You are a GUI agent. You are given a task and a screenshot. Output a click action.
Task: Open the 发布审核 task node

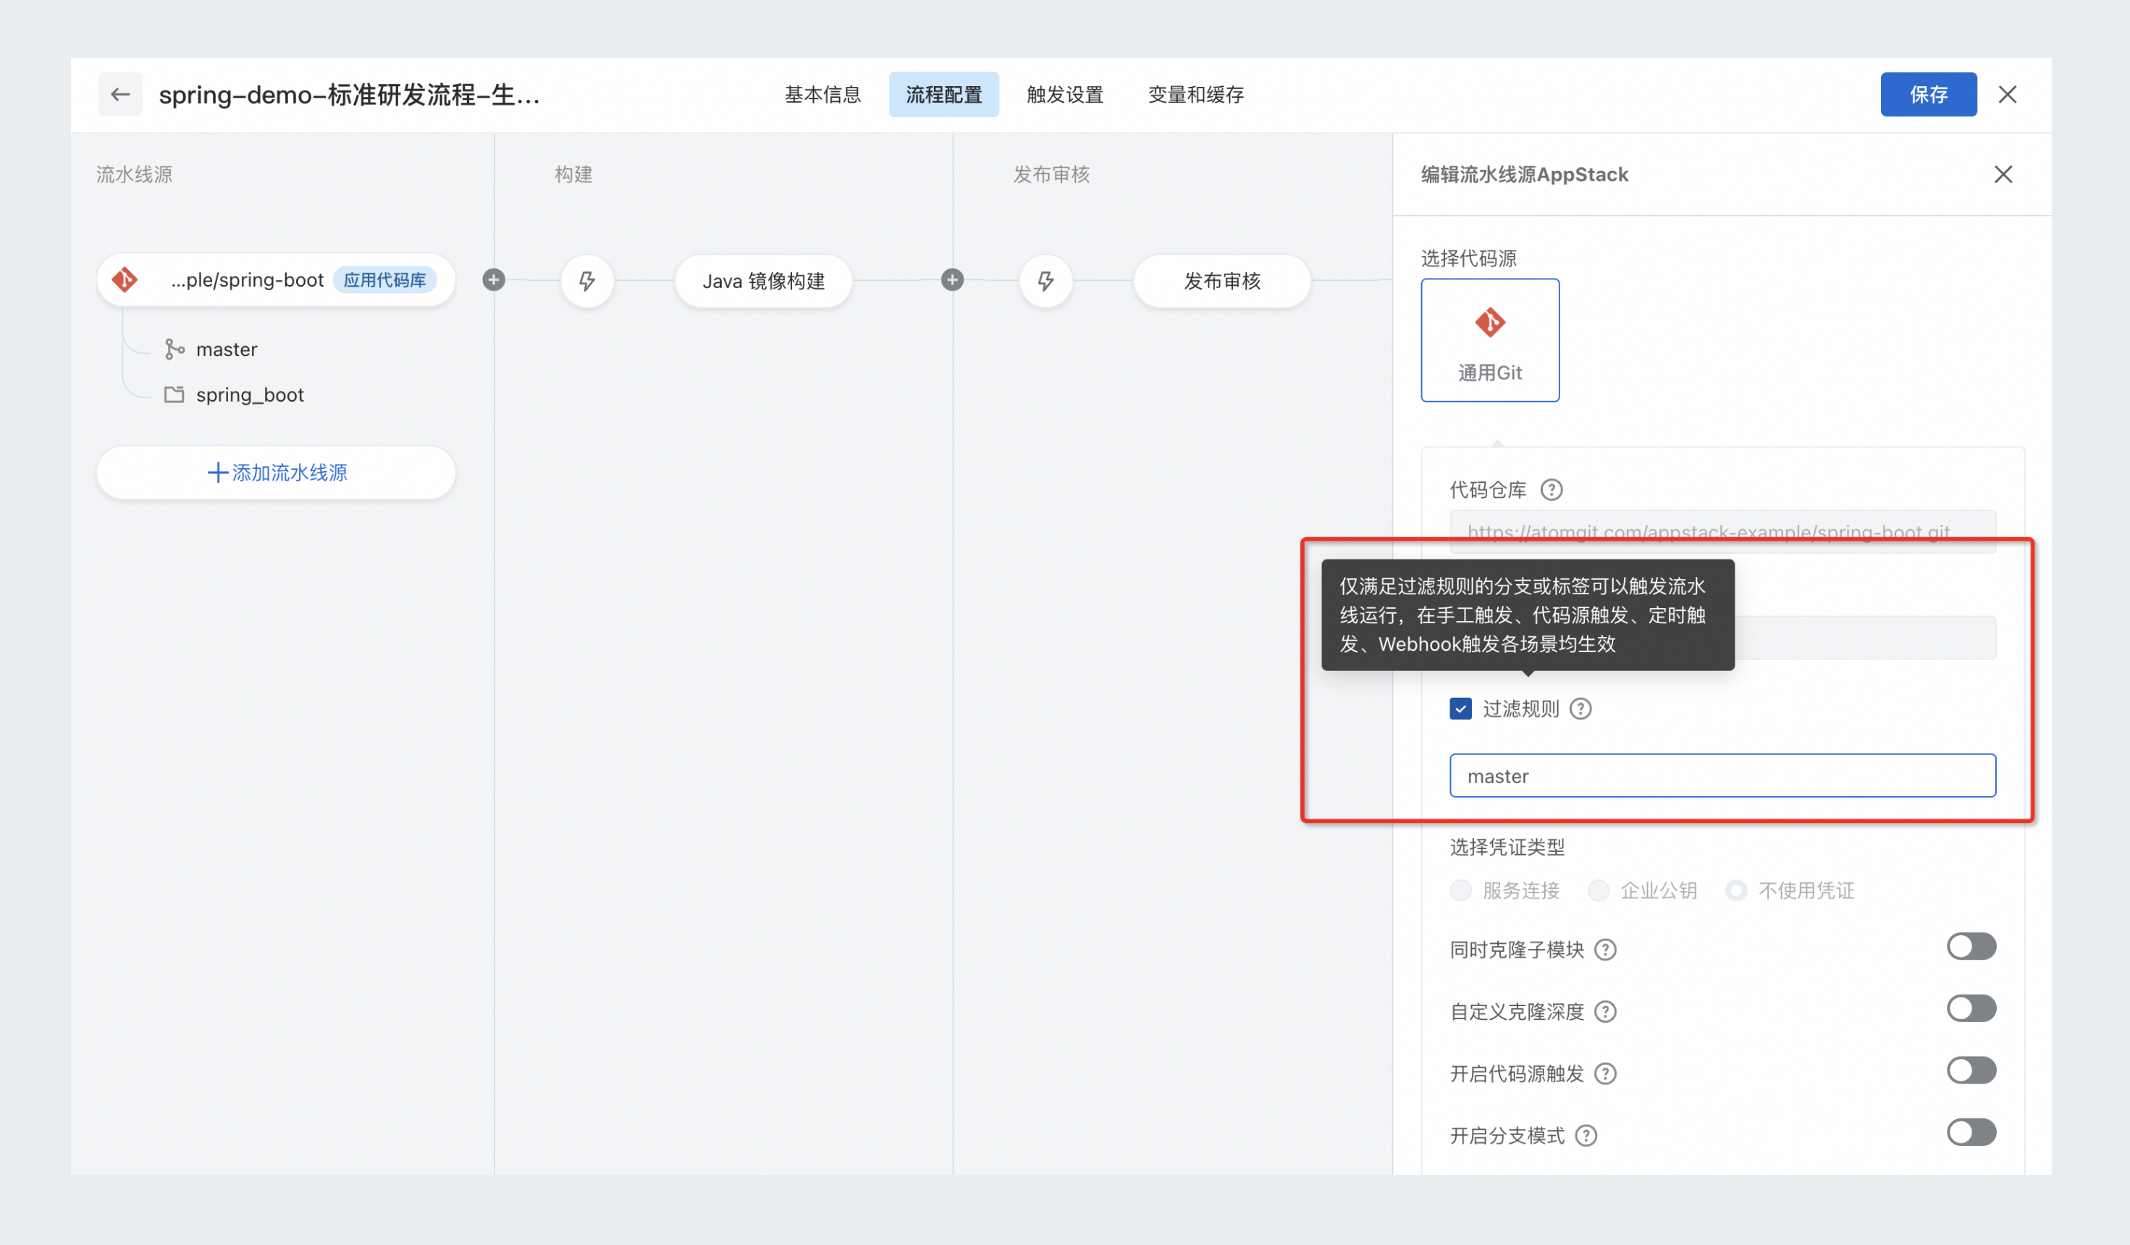click(x=1221, y=281)
